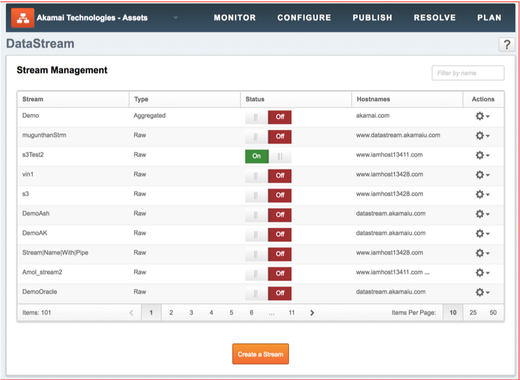Toggle status switch for vin1 stream
Image resolution: width=520 pixels, height=380 pixels.
click(268, 176)
